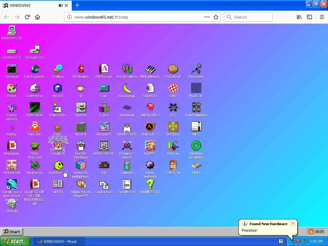Launch Bananamp banana icon
The height and width of the screenshot is (246, 328).
[x=127, y=88]
